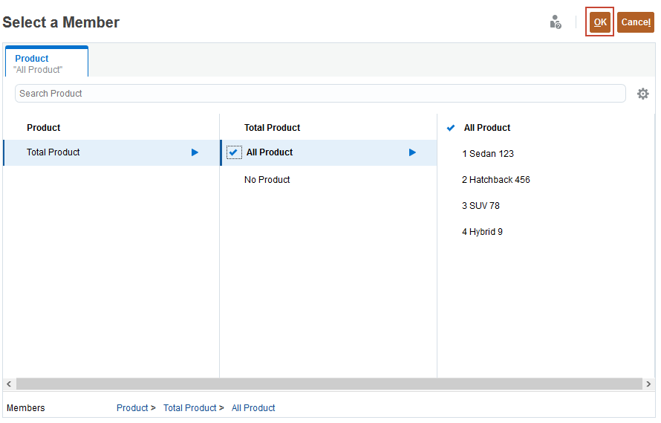Click the Product breadcrumb link
Screen dimensions: 661x423
(x=132, y=408)
